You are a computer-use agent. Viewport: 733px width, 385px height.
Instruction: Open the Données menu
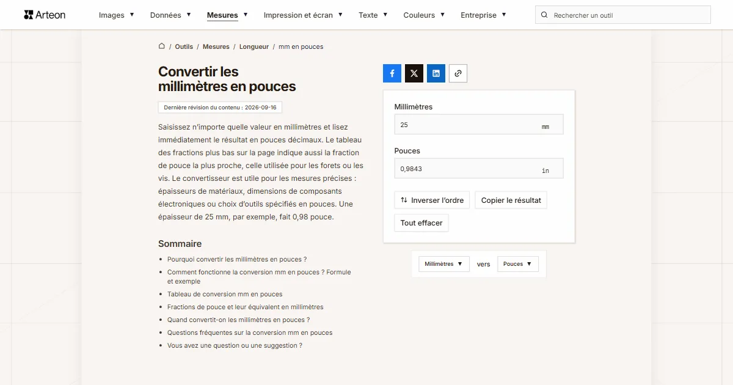point(170,15)
